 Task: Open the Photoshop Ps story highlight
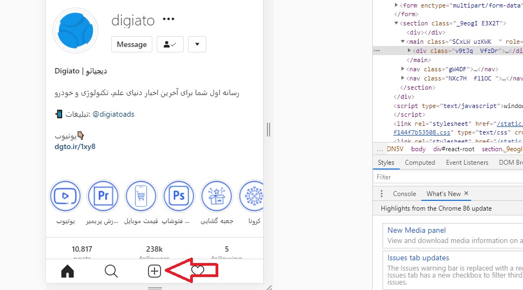[179, 196]
